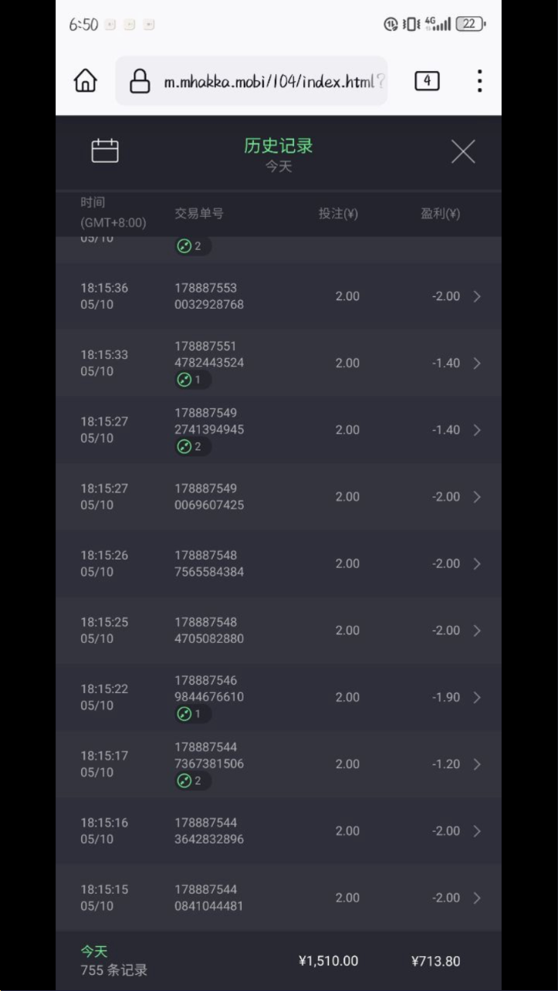This screenshot has height=991, width=558.
Task: Close the 历史记录 history panel
Action: (463, 151)
